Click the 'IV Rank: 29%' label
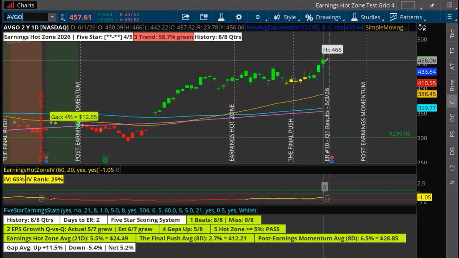The height and width of the screenshot is (258, 459). point(45,179)
